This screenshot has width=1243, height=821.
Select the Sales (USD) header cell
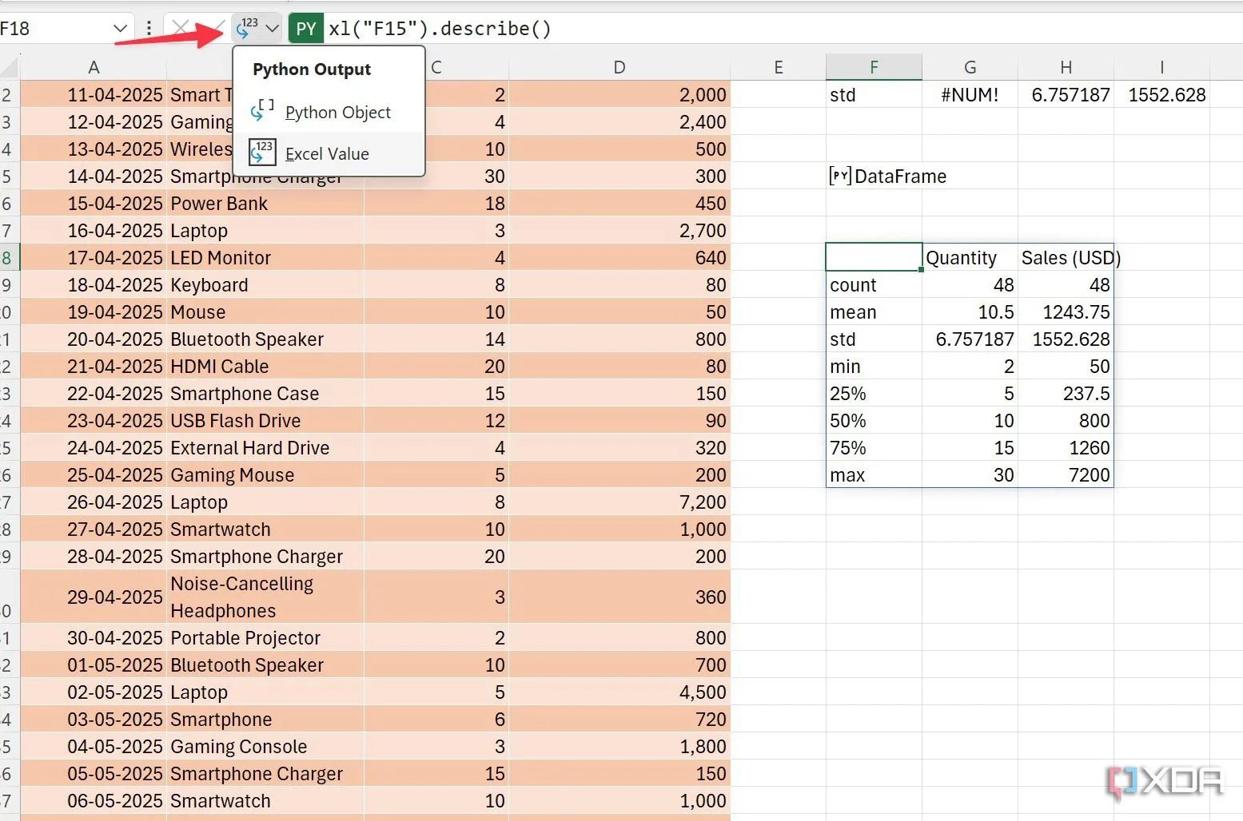click(x=1066, y=257)
